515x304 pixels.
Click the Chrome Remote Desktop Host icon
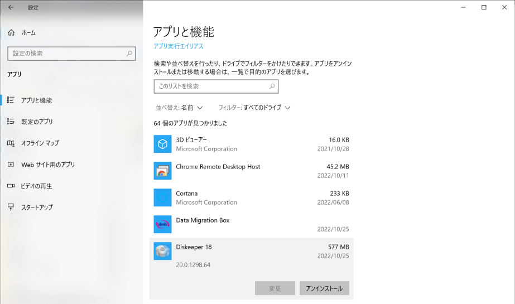(x=162, y=171)
